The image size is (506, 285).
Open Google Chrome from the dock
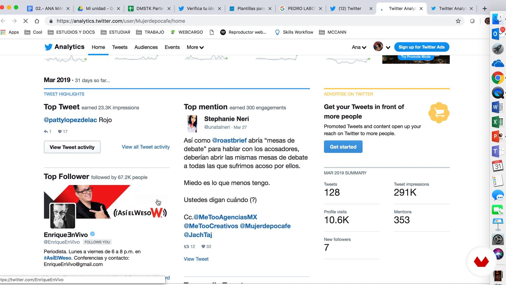[498, 78]
